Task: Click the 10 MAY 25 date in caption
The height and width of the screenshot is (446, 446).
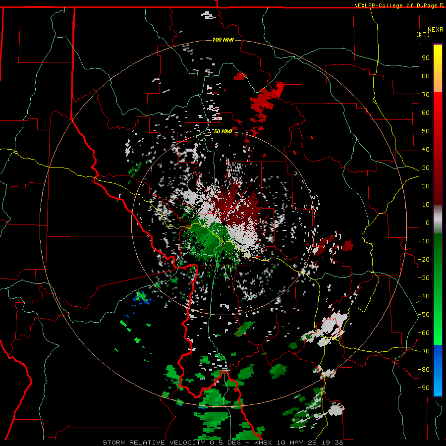Action: coord(297,443)
